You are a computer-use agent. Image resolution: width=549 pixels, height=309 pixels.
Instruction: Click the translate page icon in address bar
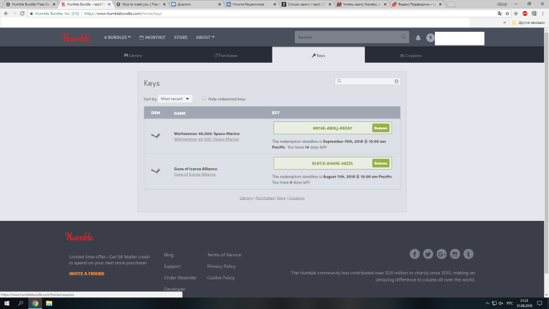click(x=500, y=13)
